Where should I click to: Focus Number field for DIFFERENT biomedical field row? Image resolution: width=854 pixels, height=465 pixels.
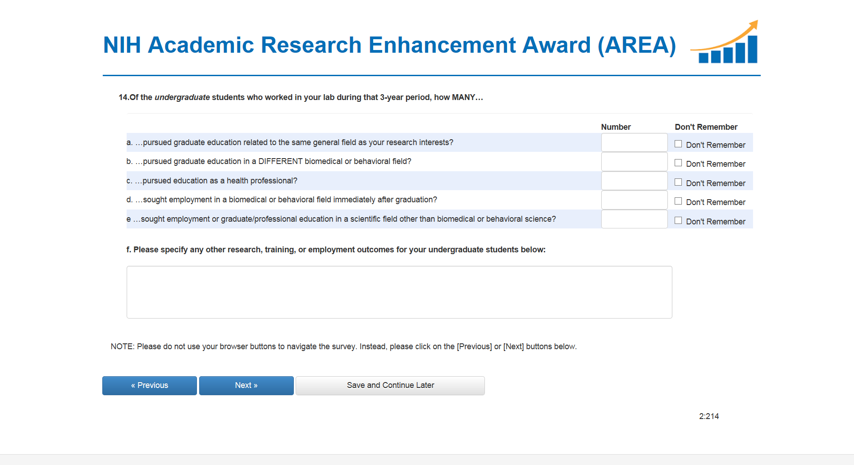point(634,162)
